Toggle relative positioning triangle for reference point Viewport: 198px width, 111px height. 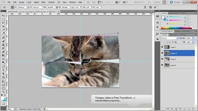[28, 7]
